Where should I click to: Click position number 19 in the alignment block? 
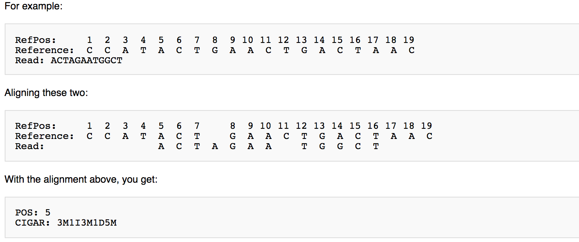(x=426, y=126)
